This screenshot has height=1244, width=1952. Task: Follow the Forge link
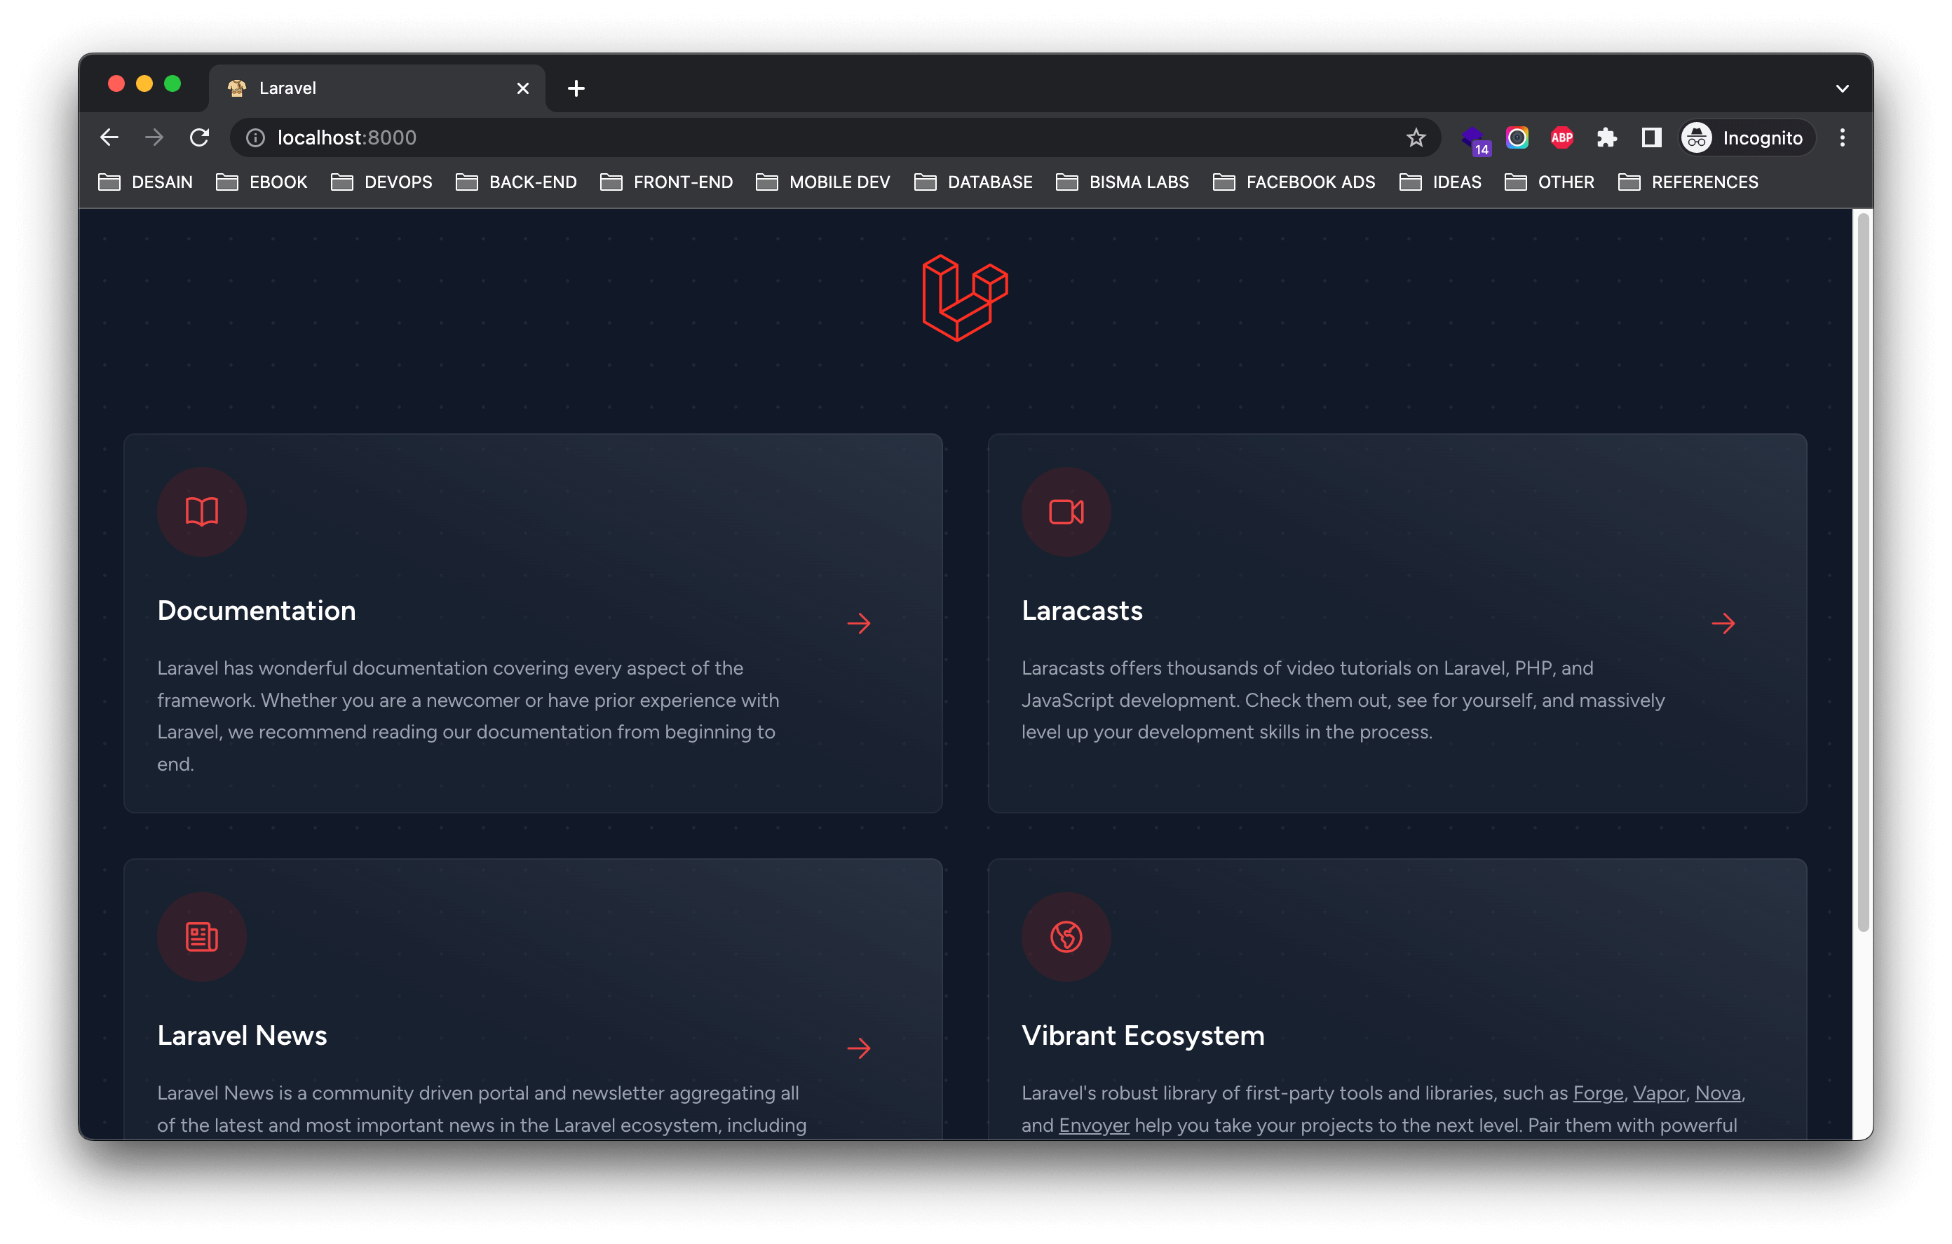click(x=1598, y=1093)
